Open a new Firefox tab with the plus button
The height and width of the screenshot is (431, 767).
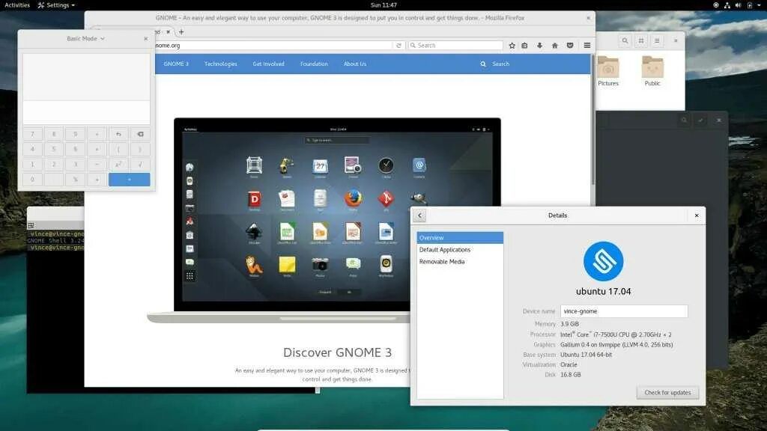click(181, 31)
